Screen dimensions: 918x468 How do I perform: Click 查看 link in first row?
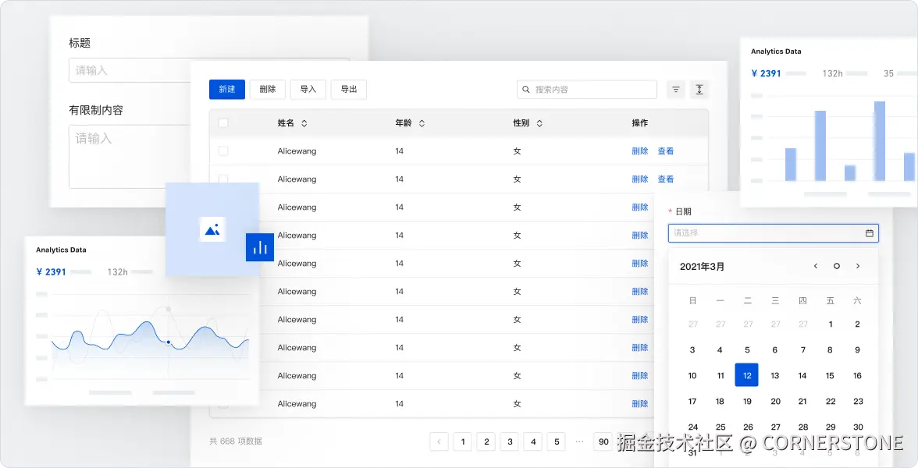tap(666, 151)
